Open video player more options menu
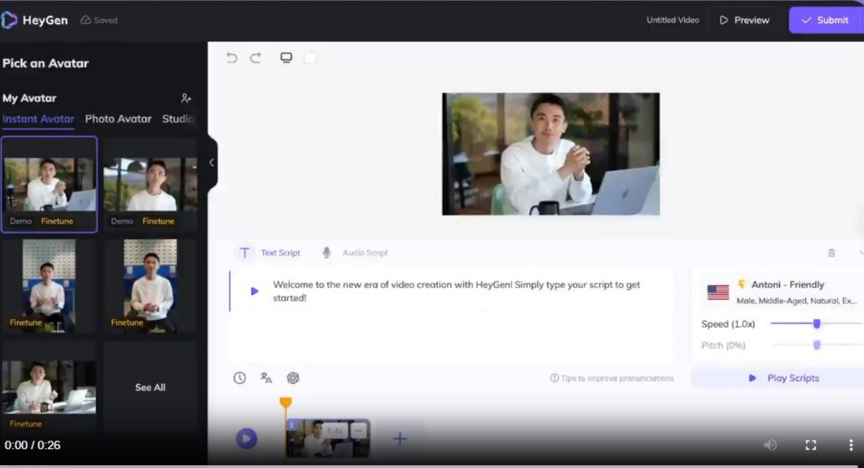The width and height of the screenshot is (864, 468). (850, 445)
